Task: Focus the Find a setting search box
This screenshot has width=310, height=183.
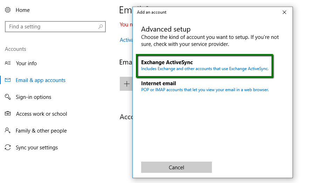Action: (55, 27)
